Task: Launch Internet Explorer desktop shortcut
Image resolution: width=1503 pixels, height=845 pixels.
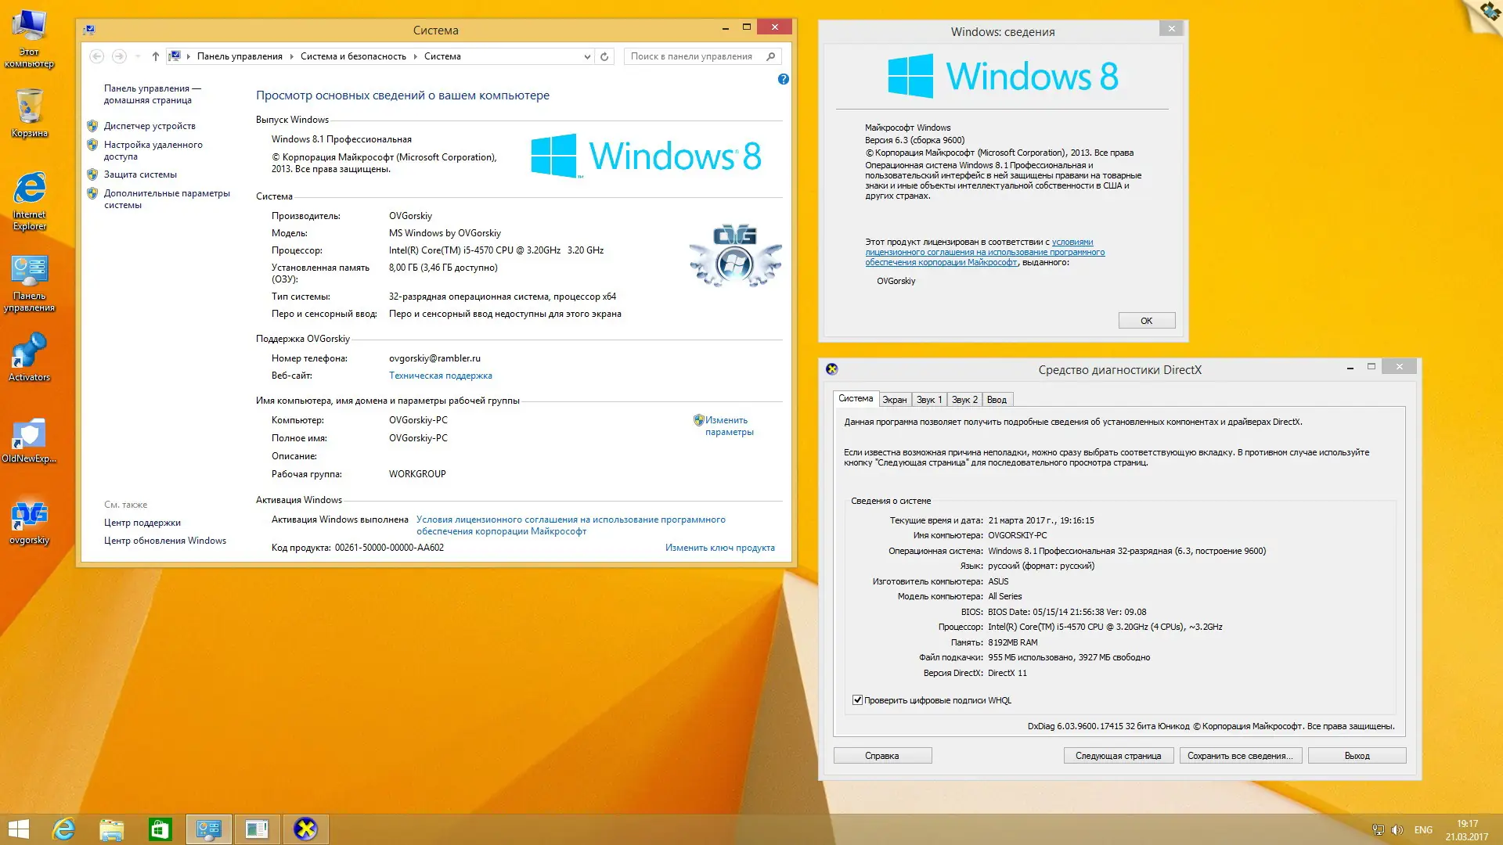Action: point(29,201)
